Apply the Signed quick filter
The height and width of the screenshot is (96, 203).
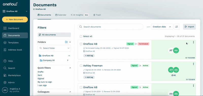[41, 79]
